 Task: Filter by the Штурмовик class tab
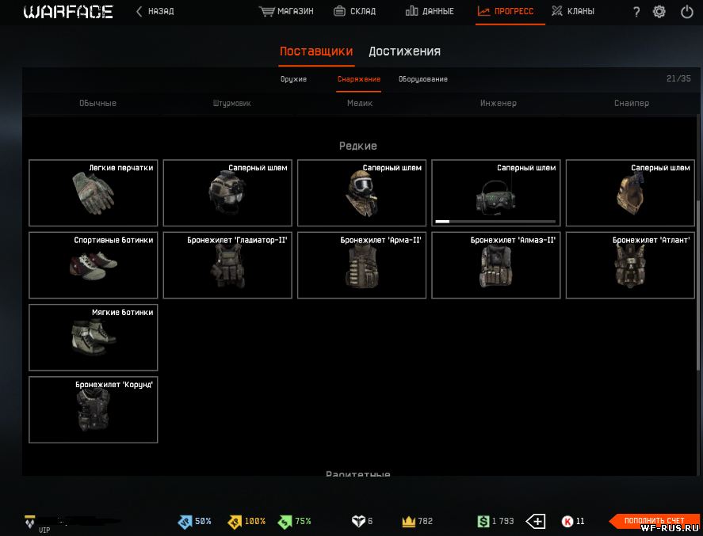231,104
